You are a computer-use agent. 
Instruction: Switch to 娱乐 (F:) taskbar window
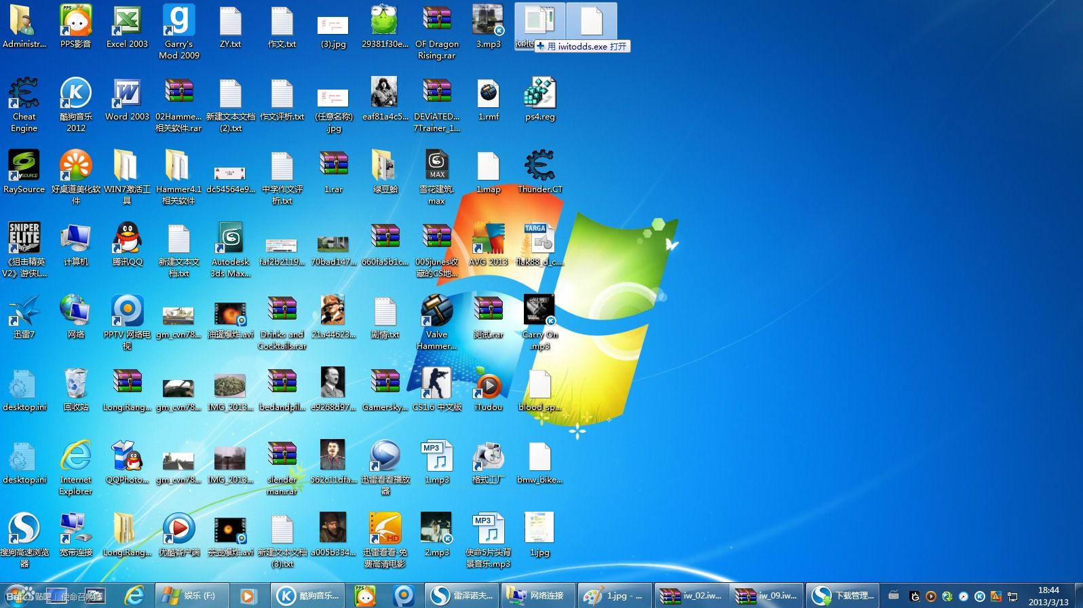(x=192, y=596)
